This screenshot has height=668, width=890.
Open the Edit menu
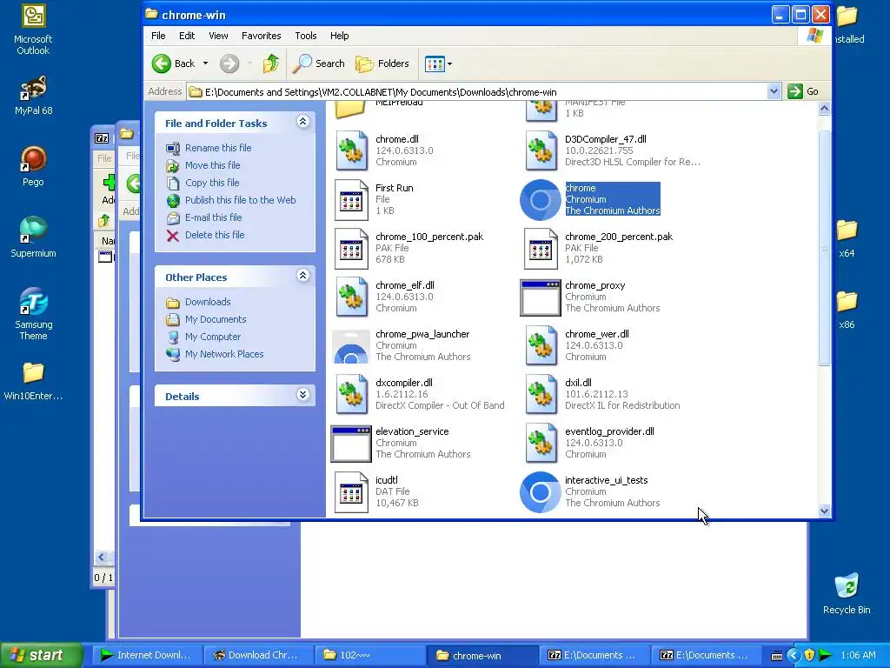tap(187, 36)
